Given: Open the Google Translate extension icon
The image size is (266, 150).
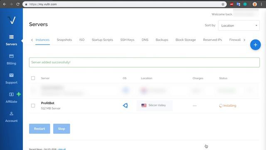Looking at the screenshot, I should pyautogui.click(x=238, y=4).
